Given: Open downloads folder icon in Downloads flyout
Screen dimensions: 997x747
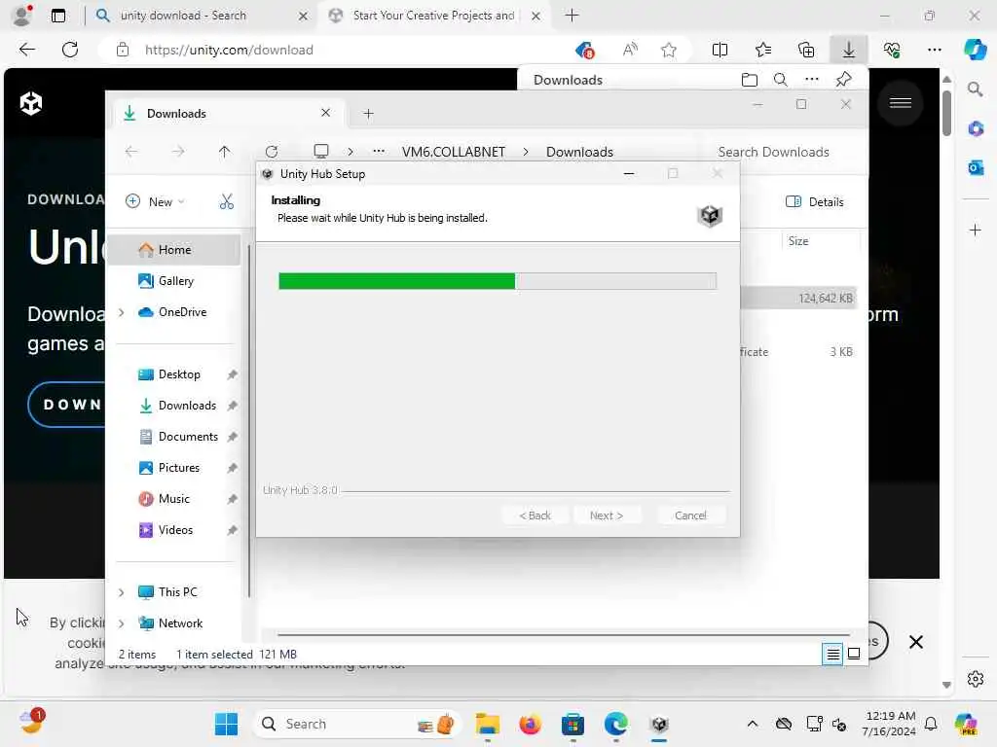Looking at the screenshot, I should pos(750,80).
